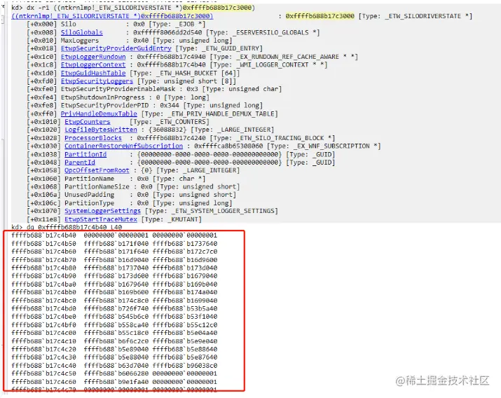
Task: Follow the EtwpStartTraceMutex link
Action: pos(101,219)
